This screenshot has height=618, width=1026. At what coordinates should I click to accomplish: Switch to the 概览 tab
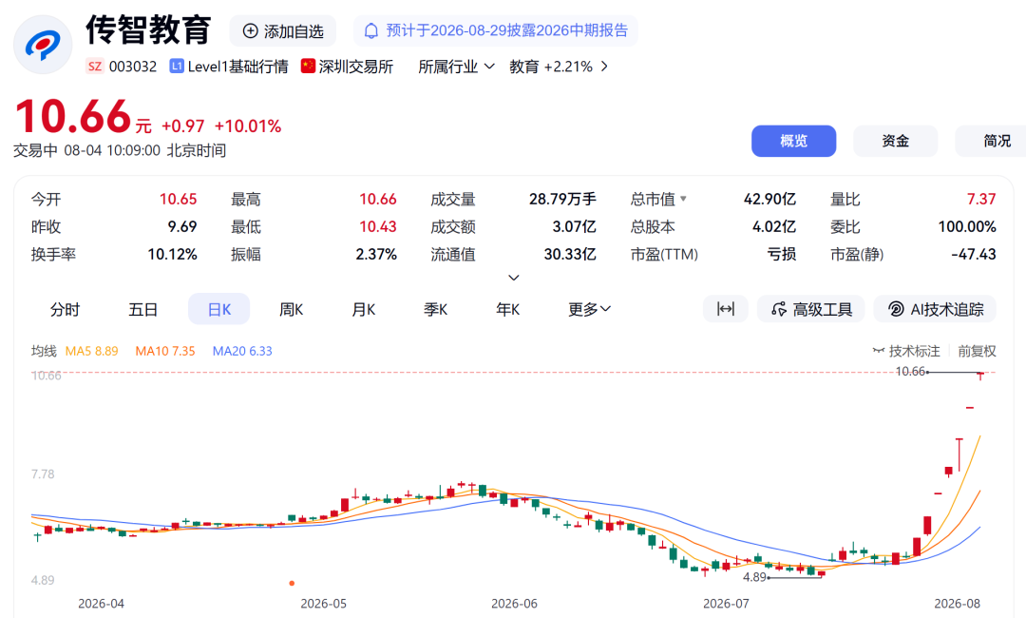793,141
